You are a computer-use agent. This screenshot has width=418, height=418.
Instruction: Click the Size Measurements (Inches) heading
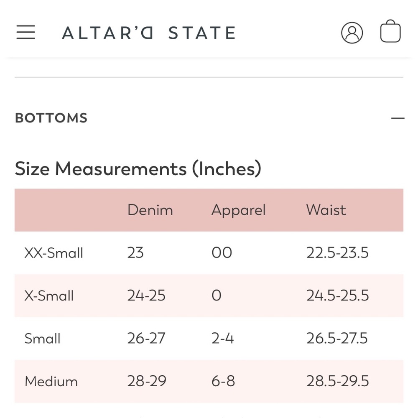pyautogui.click(x=138, y=169)
